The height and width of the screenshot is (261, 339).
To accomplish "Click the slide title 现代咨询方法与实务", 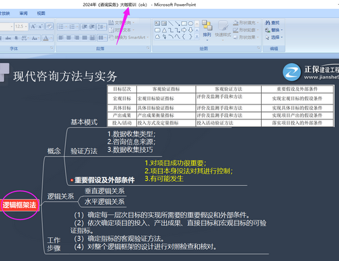I will coord(65,76).
